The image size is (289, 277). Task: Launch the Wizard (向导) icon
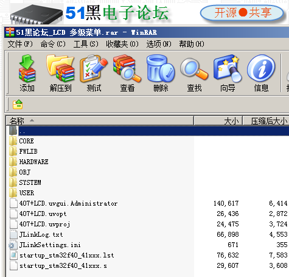click(228, 73)
